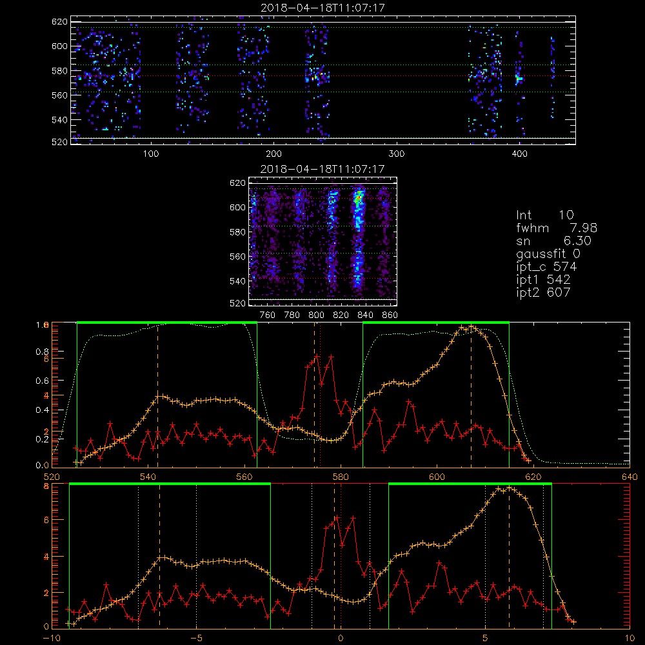This screenshot has height=645, width=645.
Task: Click the 'ipt2 607' readout
Action: (543, 292)
